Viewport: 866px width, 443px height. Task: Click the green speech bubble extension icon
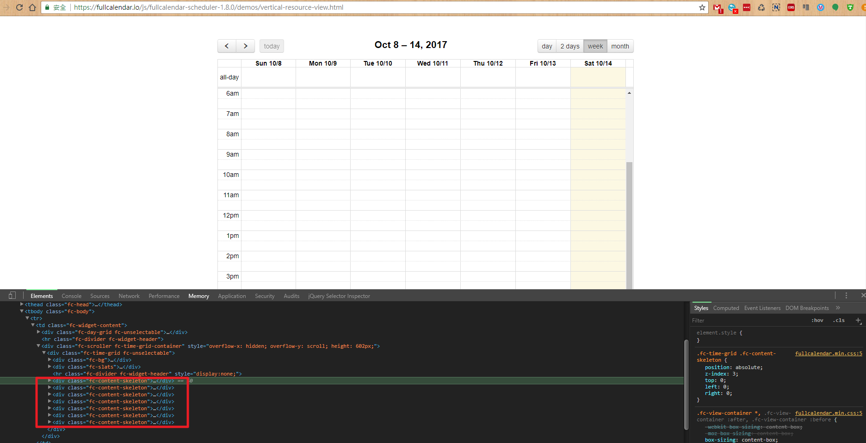835,7
